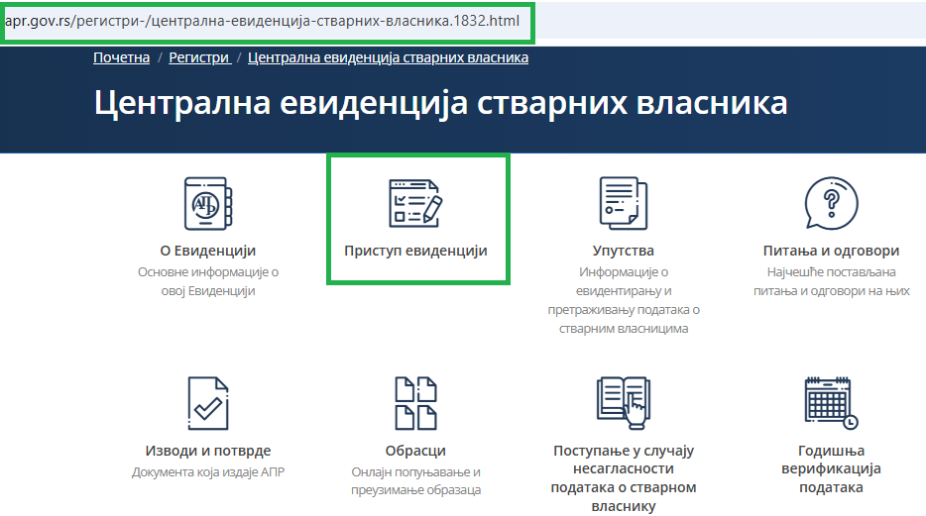The image size is (926, 516).
Task: Click 'Најчешће постављана питања' description text
Action: [x=832, y=281]
